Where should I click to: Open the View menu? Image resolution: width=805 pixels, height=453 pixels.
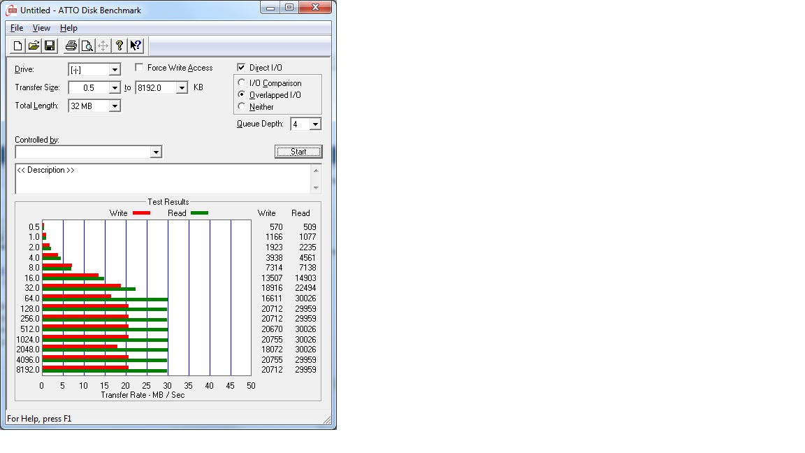click(x=41, y=28)
